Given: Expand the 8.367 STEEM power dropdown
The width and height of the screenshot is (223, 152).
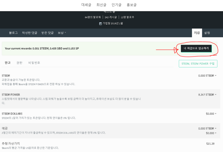Looking at the screenshot, I should pyautogui.click(x=207, y=95).
